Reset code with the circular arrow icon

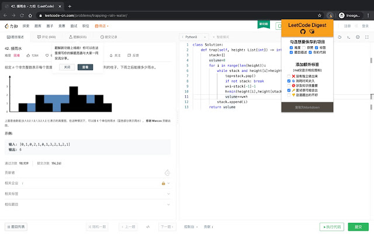point(340,37)
